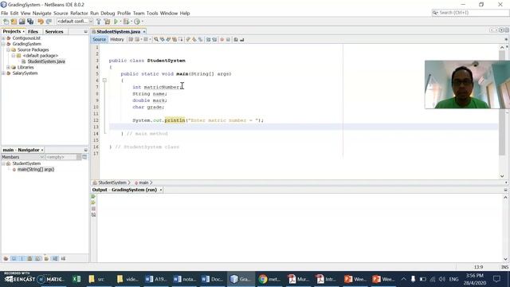Open Chrome from the taskbar
This screenshot has width=510, height=287.
coord(269,279)
